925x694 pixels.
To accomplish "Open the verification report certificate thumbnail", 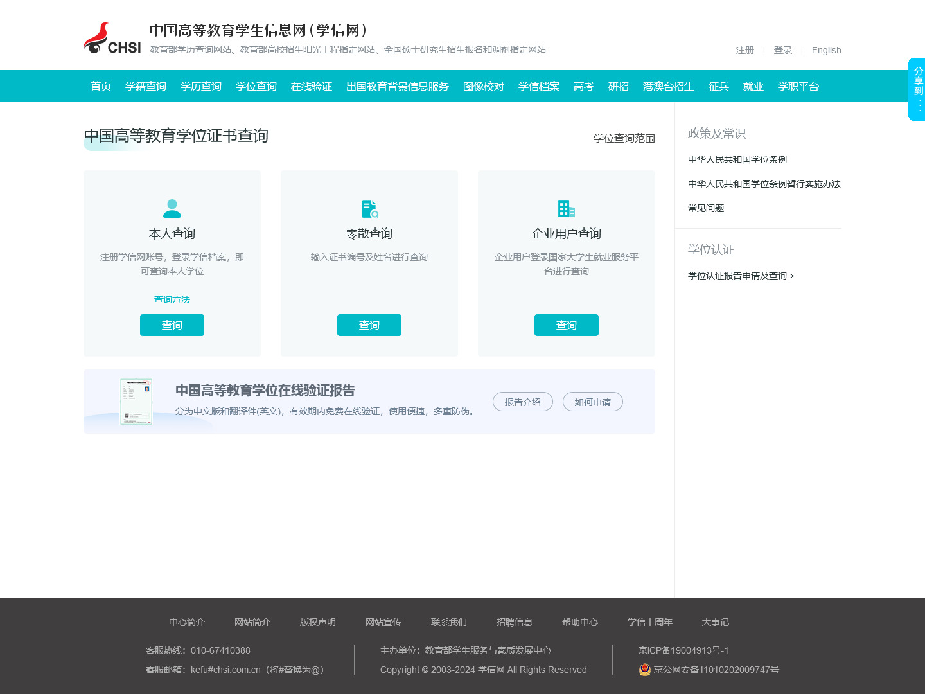I will click(x=136, y=402).
